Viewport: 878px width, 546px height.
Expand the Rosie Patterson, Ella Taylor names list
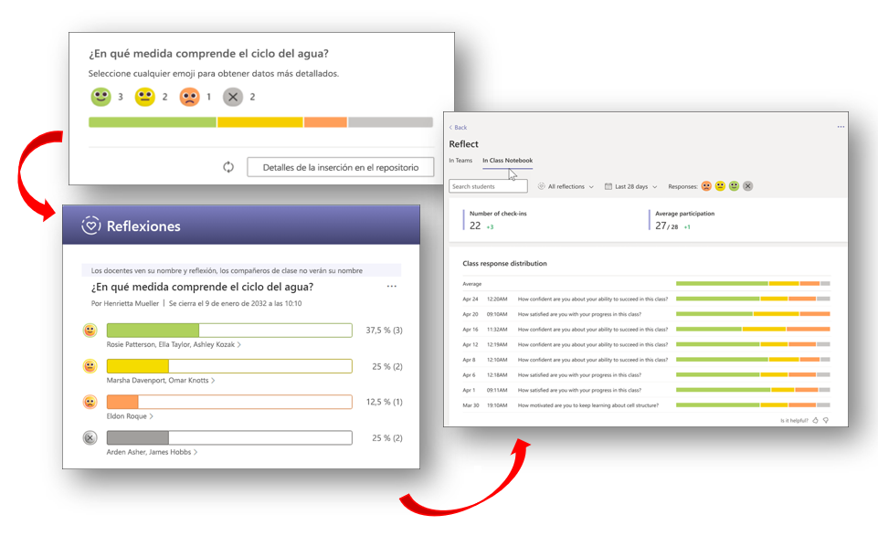tap(174, 344)
